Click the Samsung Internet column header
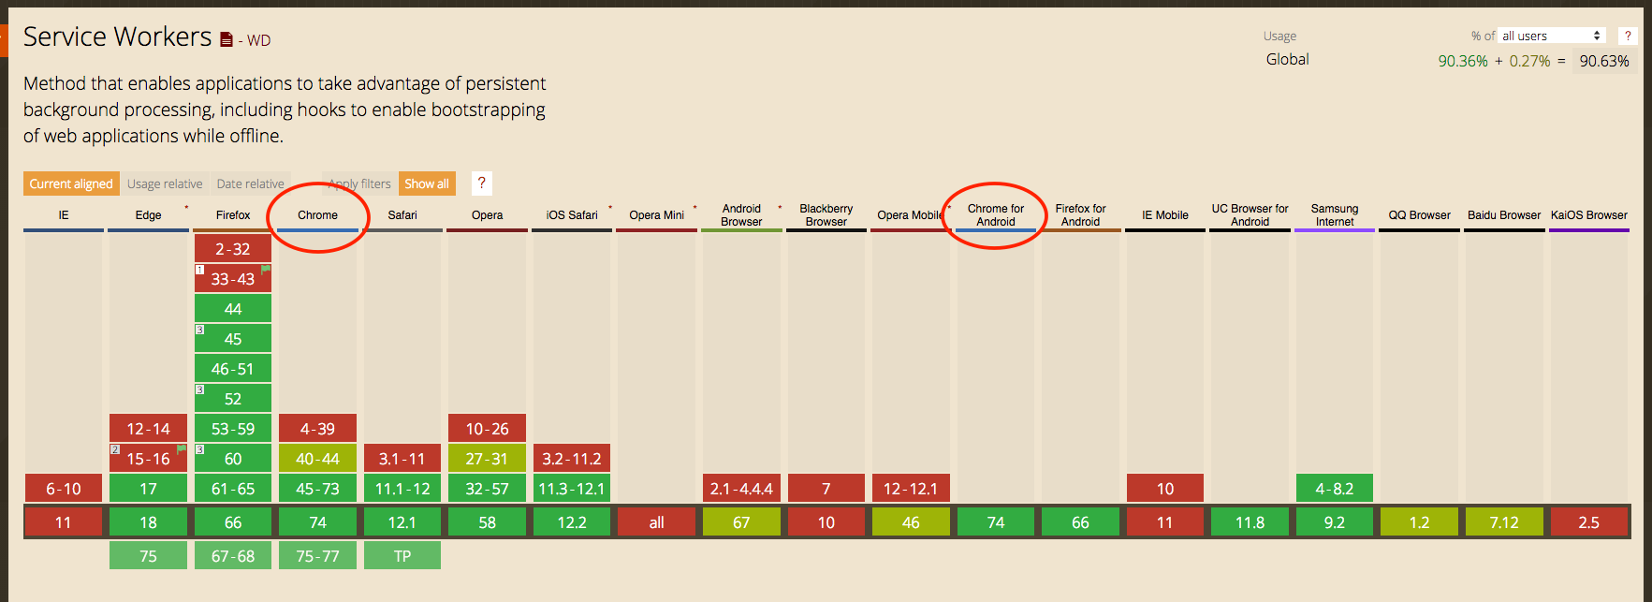 [x=1335, y=215]
